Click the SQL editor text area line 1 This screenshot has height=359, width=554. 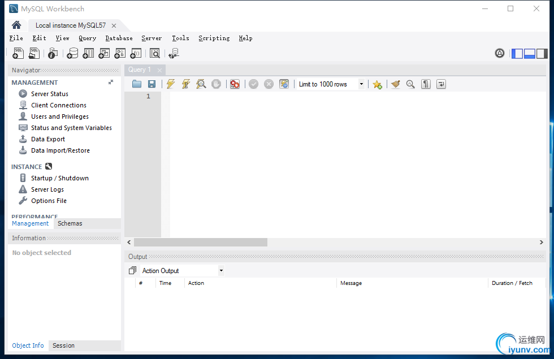pos(357,96)
